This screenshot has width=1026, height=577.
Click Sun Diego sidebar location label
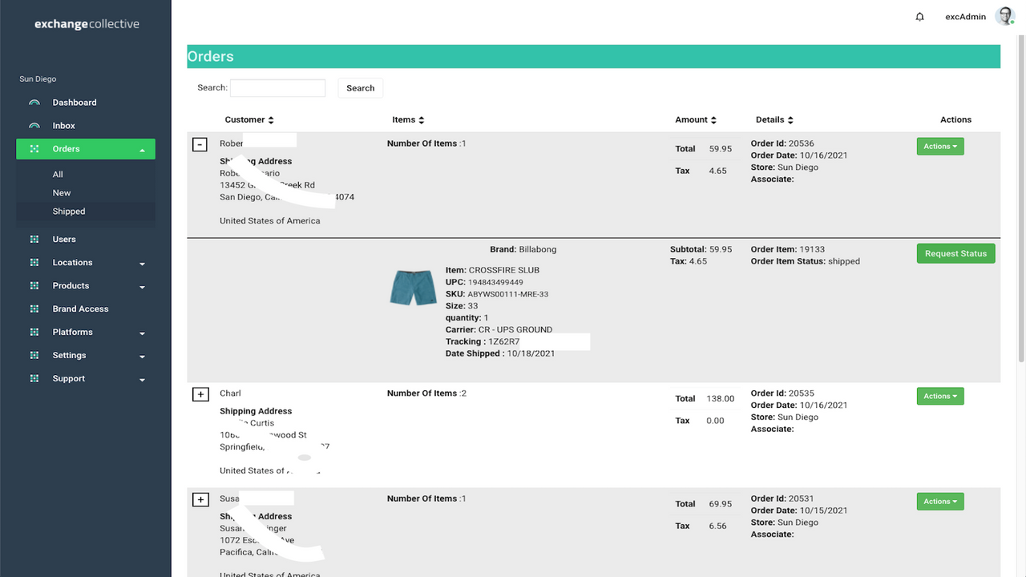38,79
